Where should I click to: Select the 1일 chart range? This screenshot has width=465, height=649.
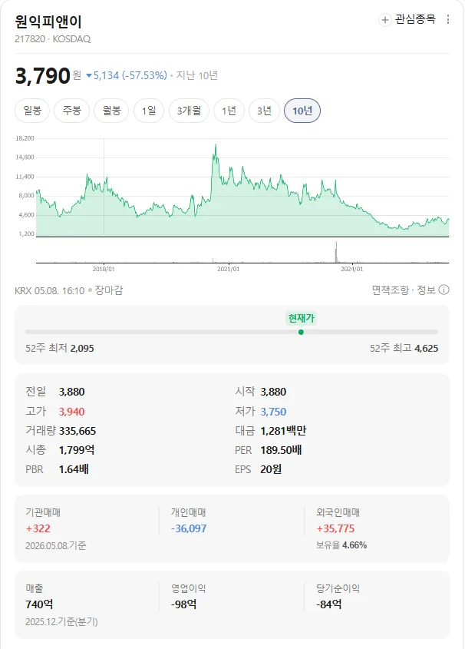pos(149,111)
